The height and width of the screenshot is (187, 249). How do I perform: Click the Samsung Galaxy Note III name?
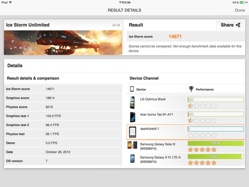(158, 146)
